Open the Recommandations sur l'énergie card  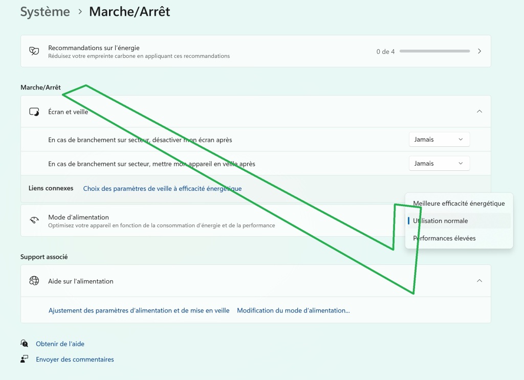(x=256, y=51)
